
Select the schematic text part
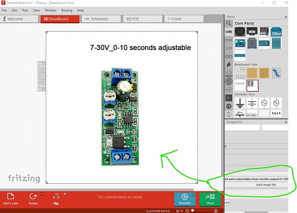(276, 113)
